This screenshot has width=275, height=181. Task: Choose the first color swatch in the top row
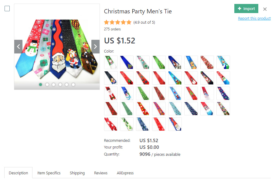110,62
